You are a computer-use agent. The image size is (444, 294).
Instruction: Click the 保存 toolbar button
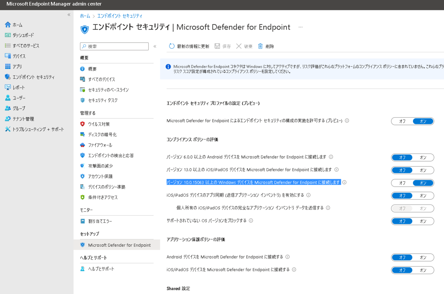223,46
